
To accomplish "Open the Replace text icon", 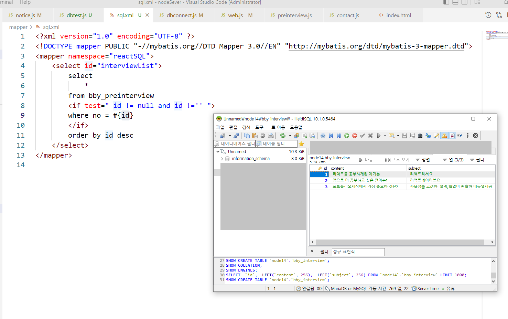I will tap(428, 136).
